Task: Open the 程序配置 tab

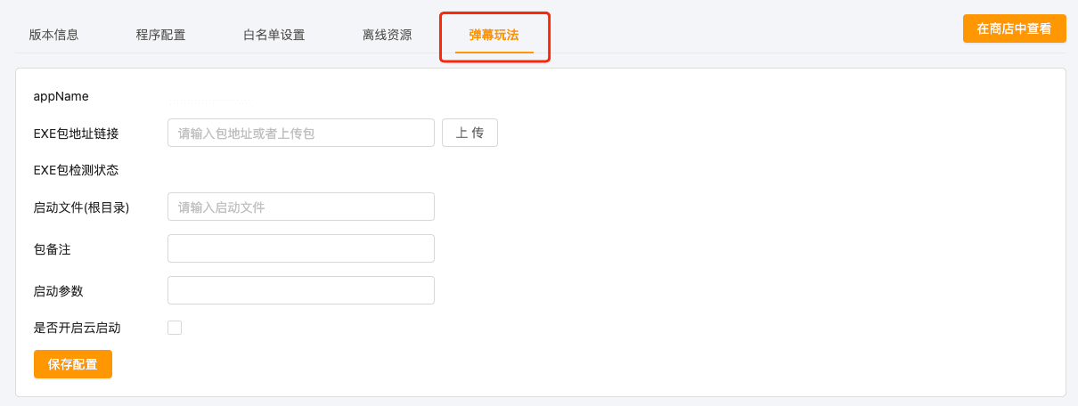Action: coord(160,36)
